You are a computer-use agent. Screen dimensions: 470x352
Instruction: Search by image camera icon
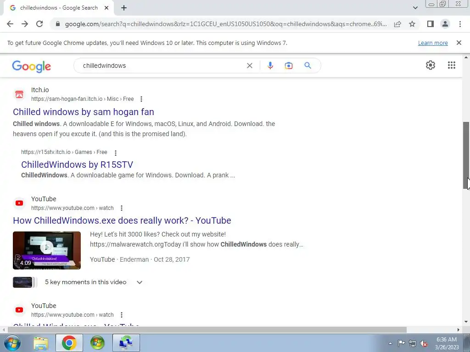(288, 66)
